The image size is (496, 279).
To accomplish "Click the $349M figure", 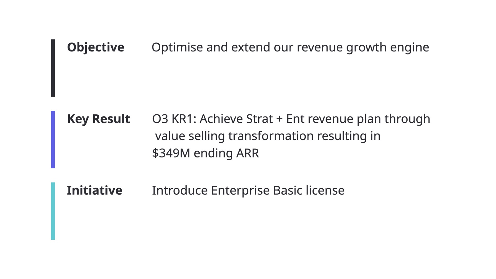I will tap(171, 153).
